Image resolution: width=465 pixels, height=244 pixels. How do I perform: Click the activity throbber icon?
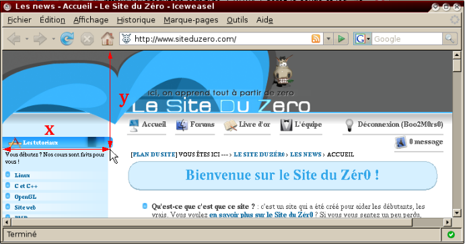tap(455, 20)
